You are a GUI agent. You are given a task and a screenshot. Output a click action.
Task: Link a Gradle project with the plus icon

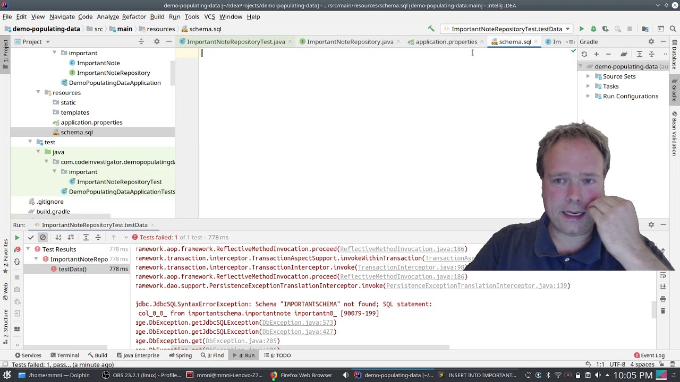tap(596, 54)
